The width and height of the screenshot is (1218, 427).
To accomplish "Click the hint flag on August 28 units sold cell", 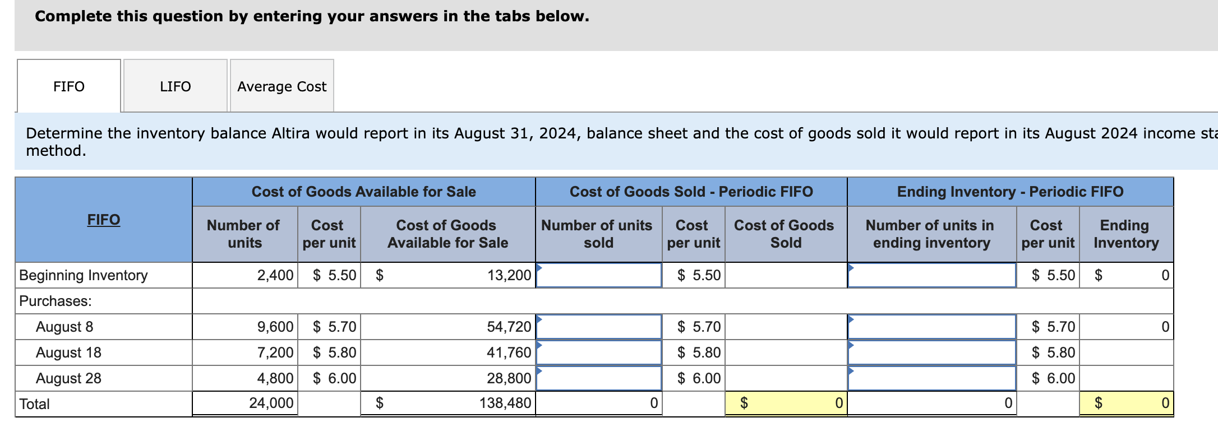I will point(539,371).
